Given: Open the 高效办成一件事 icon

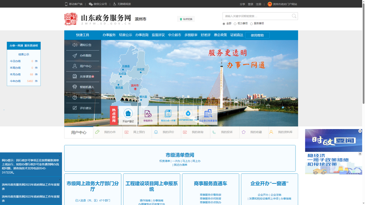Looking at the screenshot, I should click(x=168, y=113).
